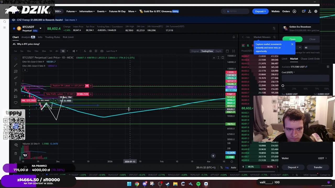
Task: Remove drawings with the trash icon
Action: pyautogui.click(x=16, y=153)
